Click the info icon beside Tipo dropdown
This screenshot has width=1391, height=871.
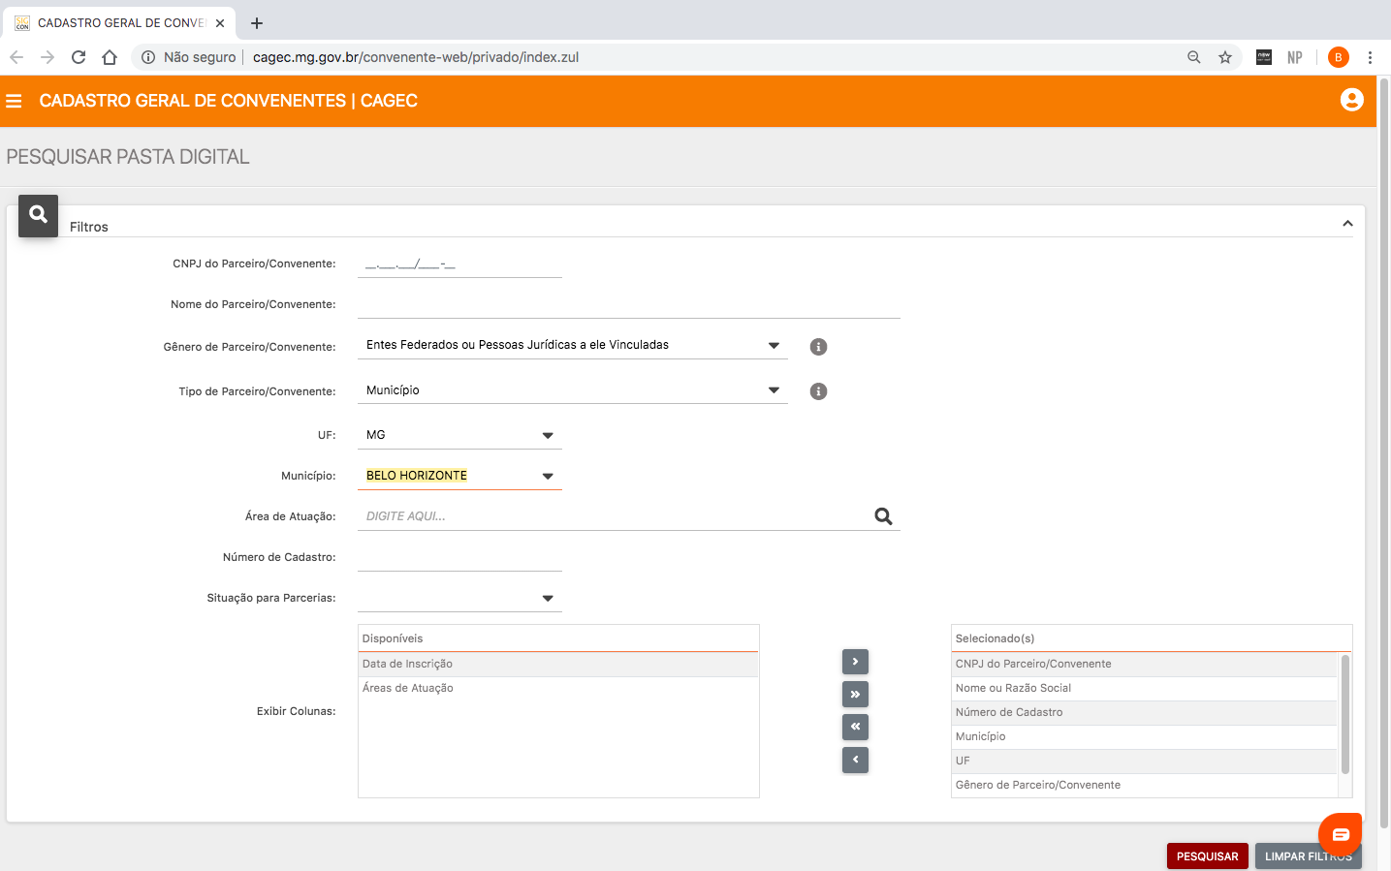(818, 391)
